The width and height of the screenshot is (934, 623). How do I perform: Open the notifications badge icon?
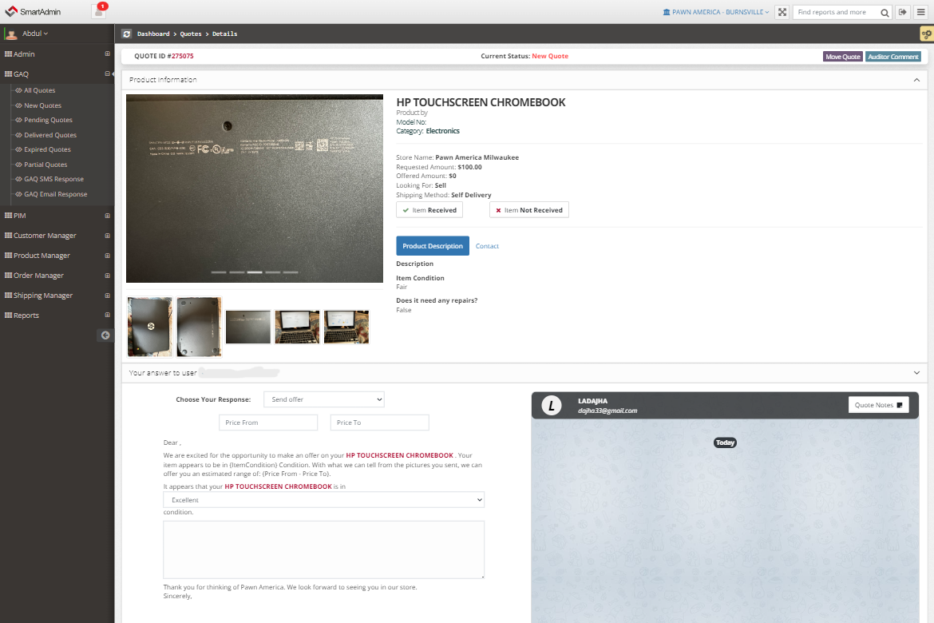click(x=100, y=10)
